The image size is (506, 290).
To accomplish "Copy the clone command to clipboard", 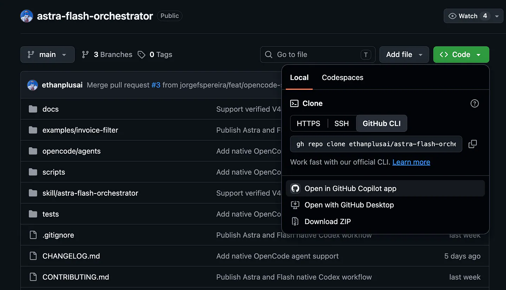I will pos(473,144).
